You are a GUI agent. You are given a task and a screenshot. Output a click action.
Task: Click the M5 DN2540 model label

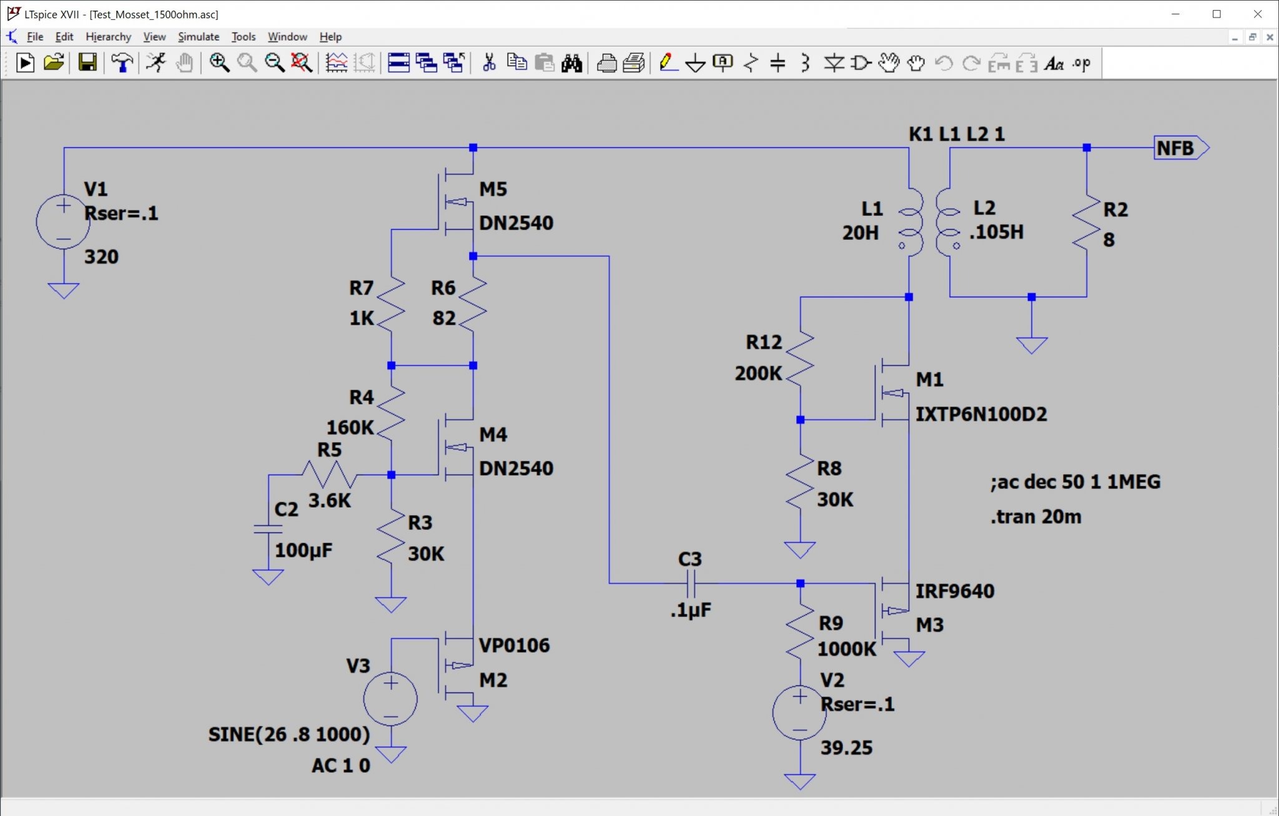[516, 223]
